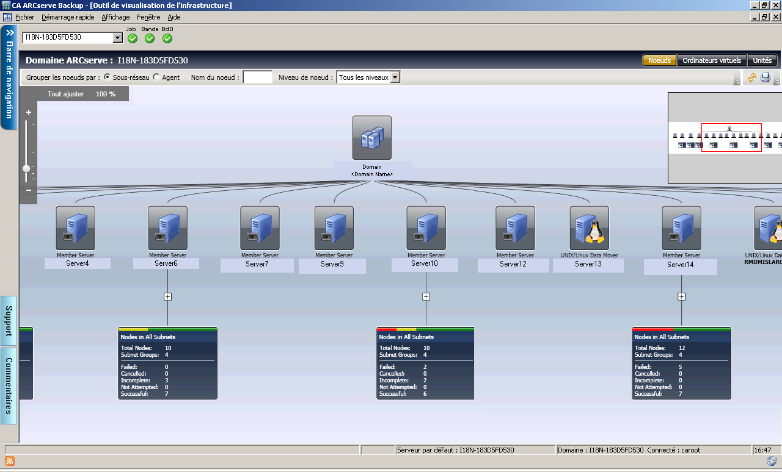Open the RSS feed icon in status bar
782x472 pixels.
pos(9,461)
